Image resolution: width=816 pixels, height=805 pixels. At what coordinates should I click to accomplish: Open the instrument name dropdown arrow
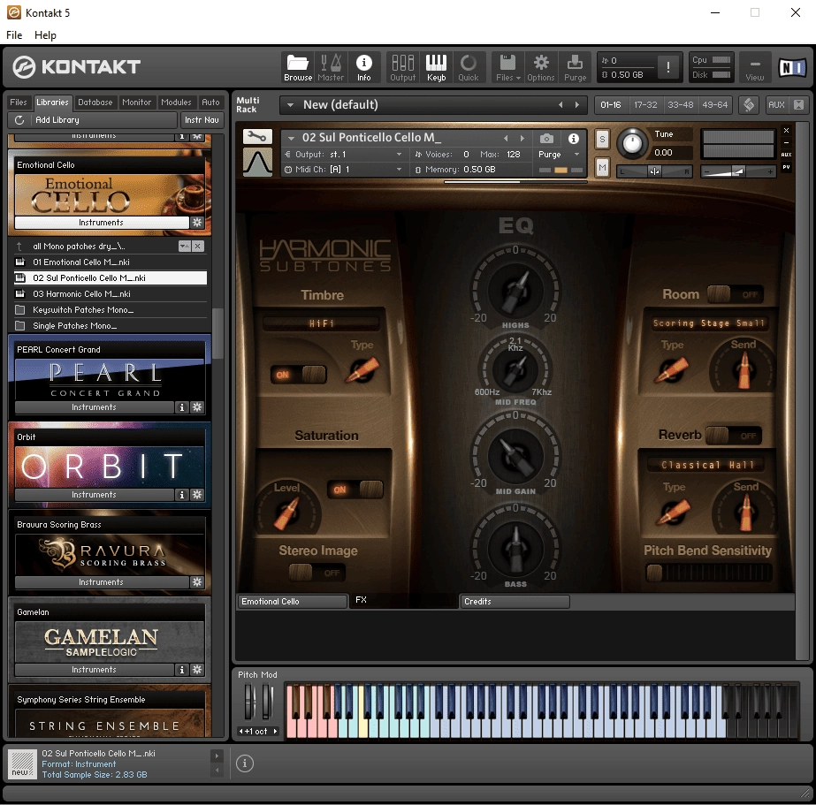pyautogui.click(x=292, y=139)
